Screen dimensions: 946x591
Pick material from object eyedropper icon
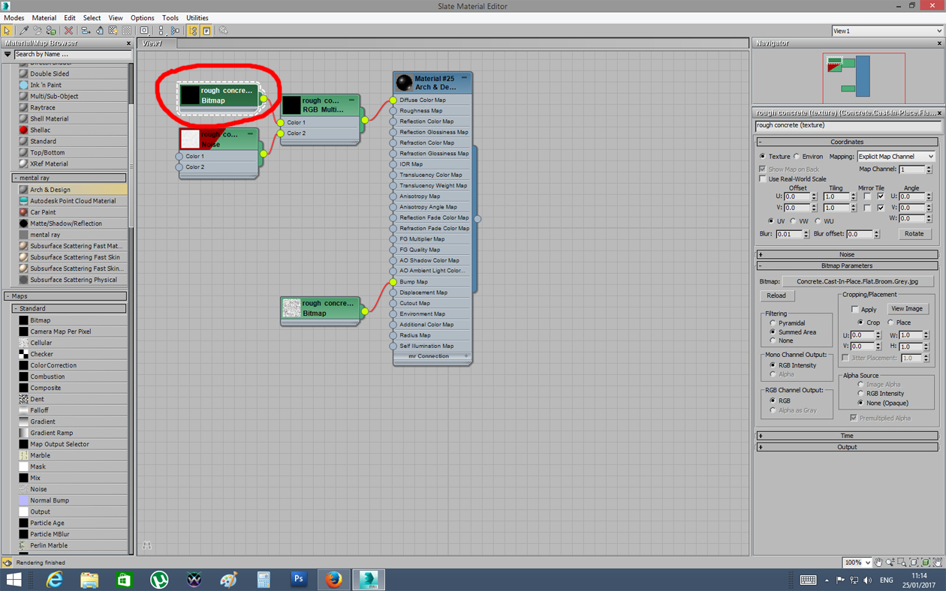(x=24, y=31)
